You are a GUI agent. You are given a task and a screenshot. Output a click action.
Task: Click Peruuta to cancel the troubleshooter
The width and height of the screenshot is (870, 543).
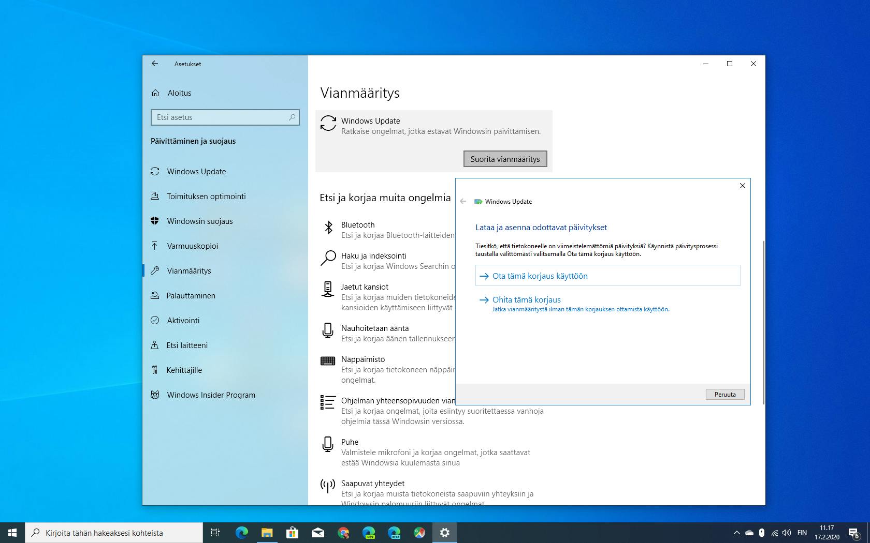[x=724, y=395]
